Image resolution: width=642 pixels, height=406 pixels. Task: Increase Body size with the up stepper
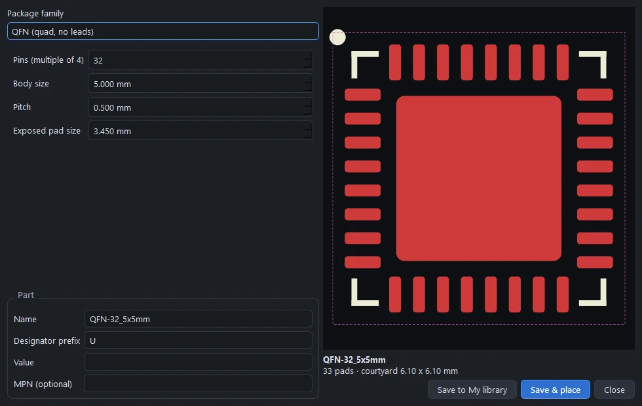point(307,79)
